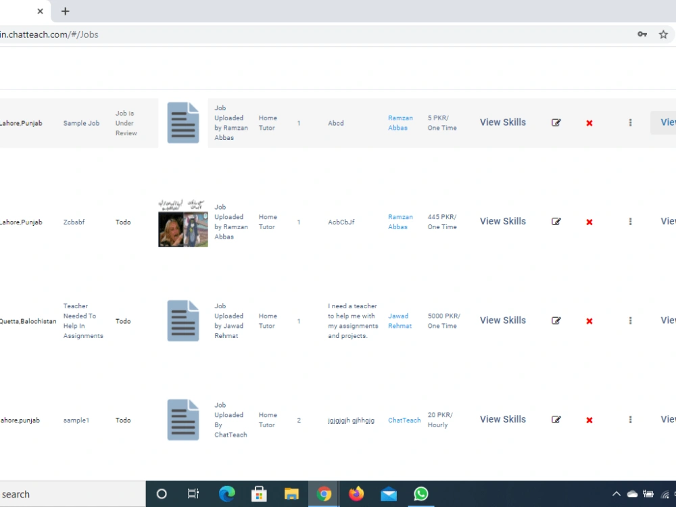Open the three-dot menu for Zcbsbf job

(x=630, y=221)
